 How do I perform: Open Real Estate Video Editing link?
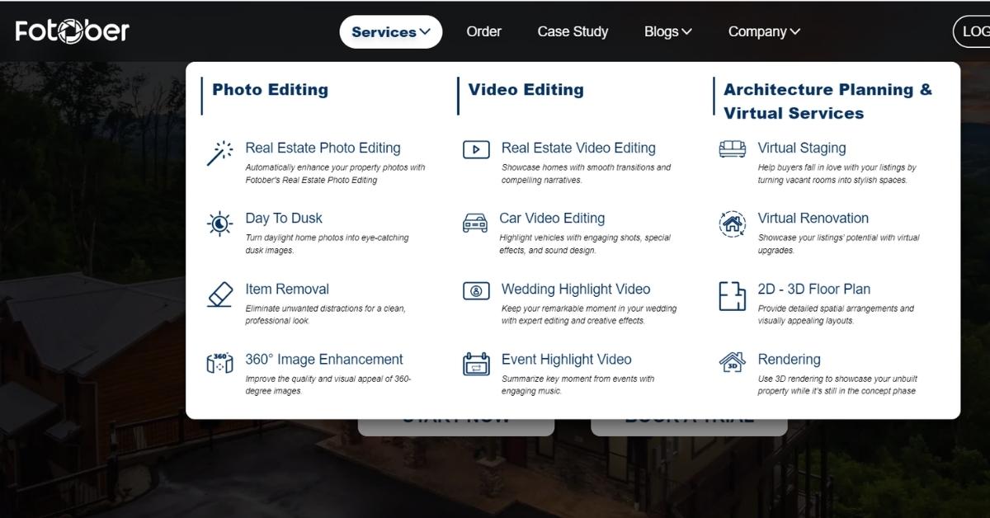coord(578,148)
